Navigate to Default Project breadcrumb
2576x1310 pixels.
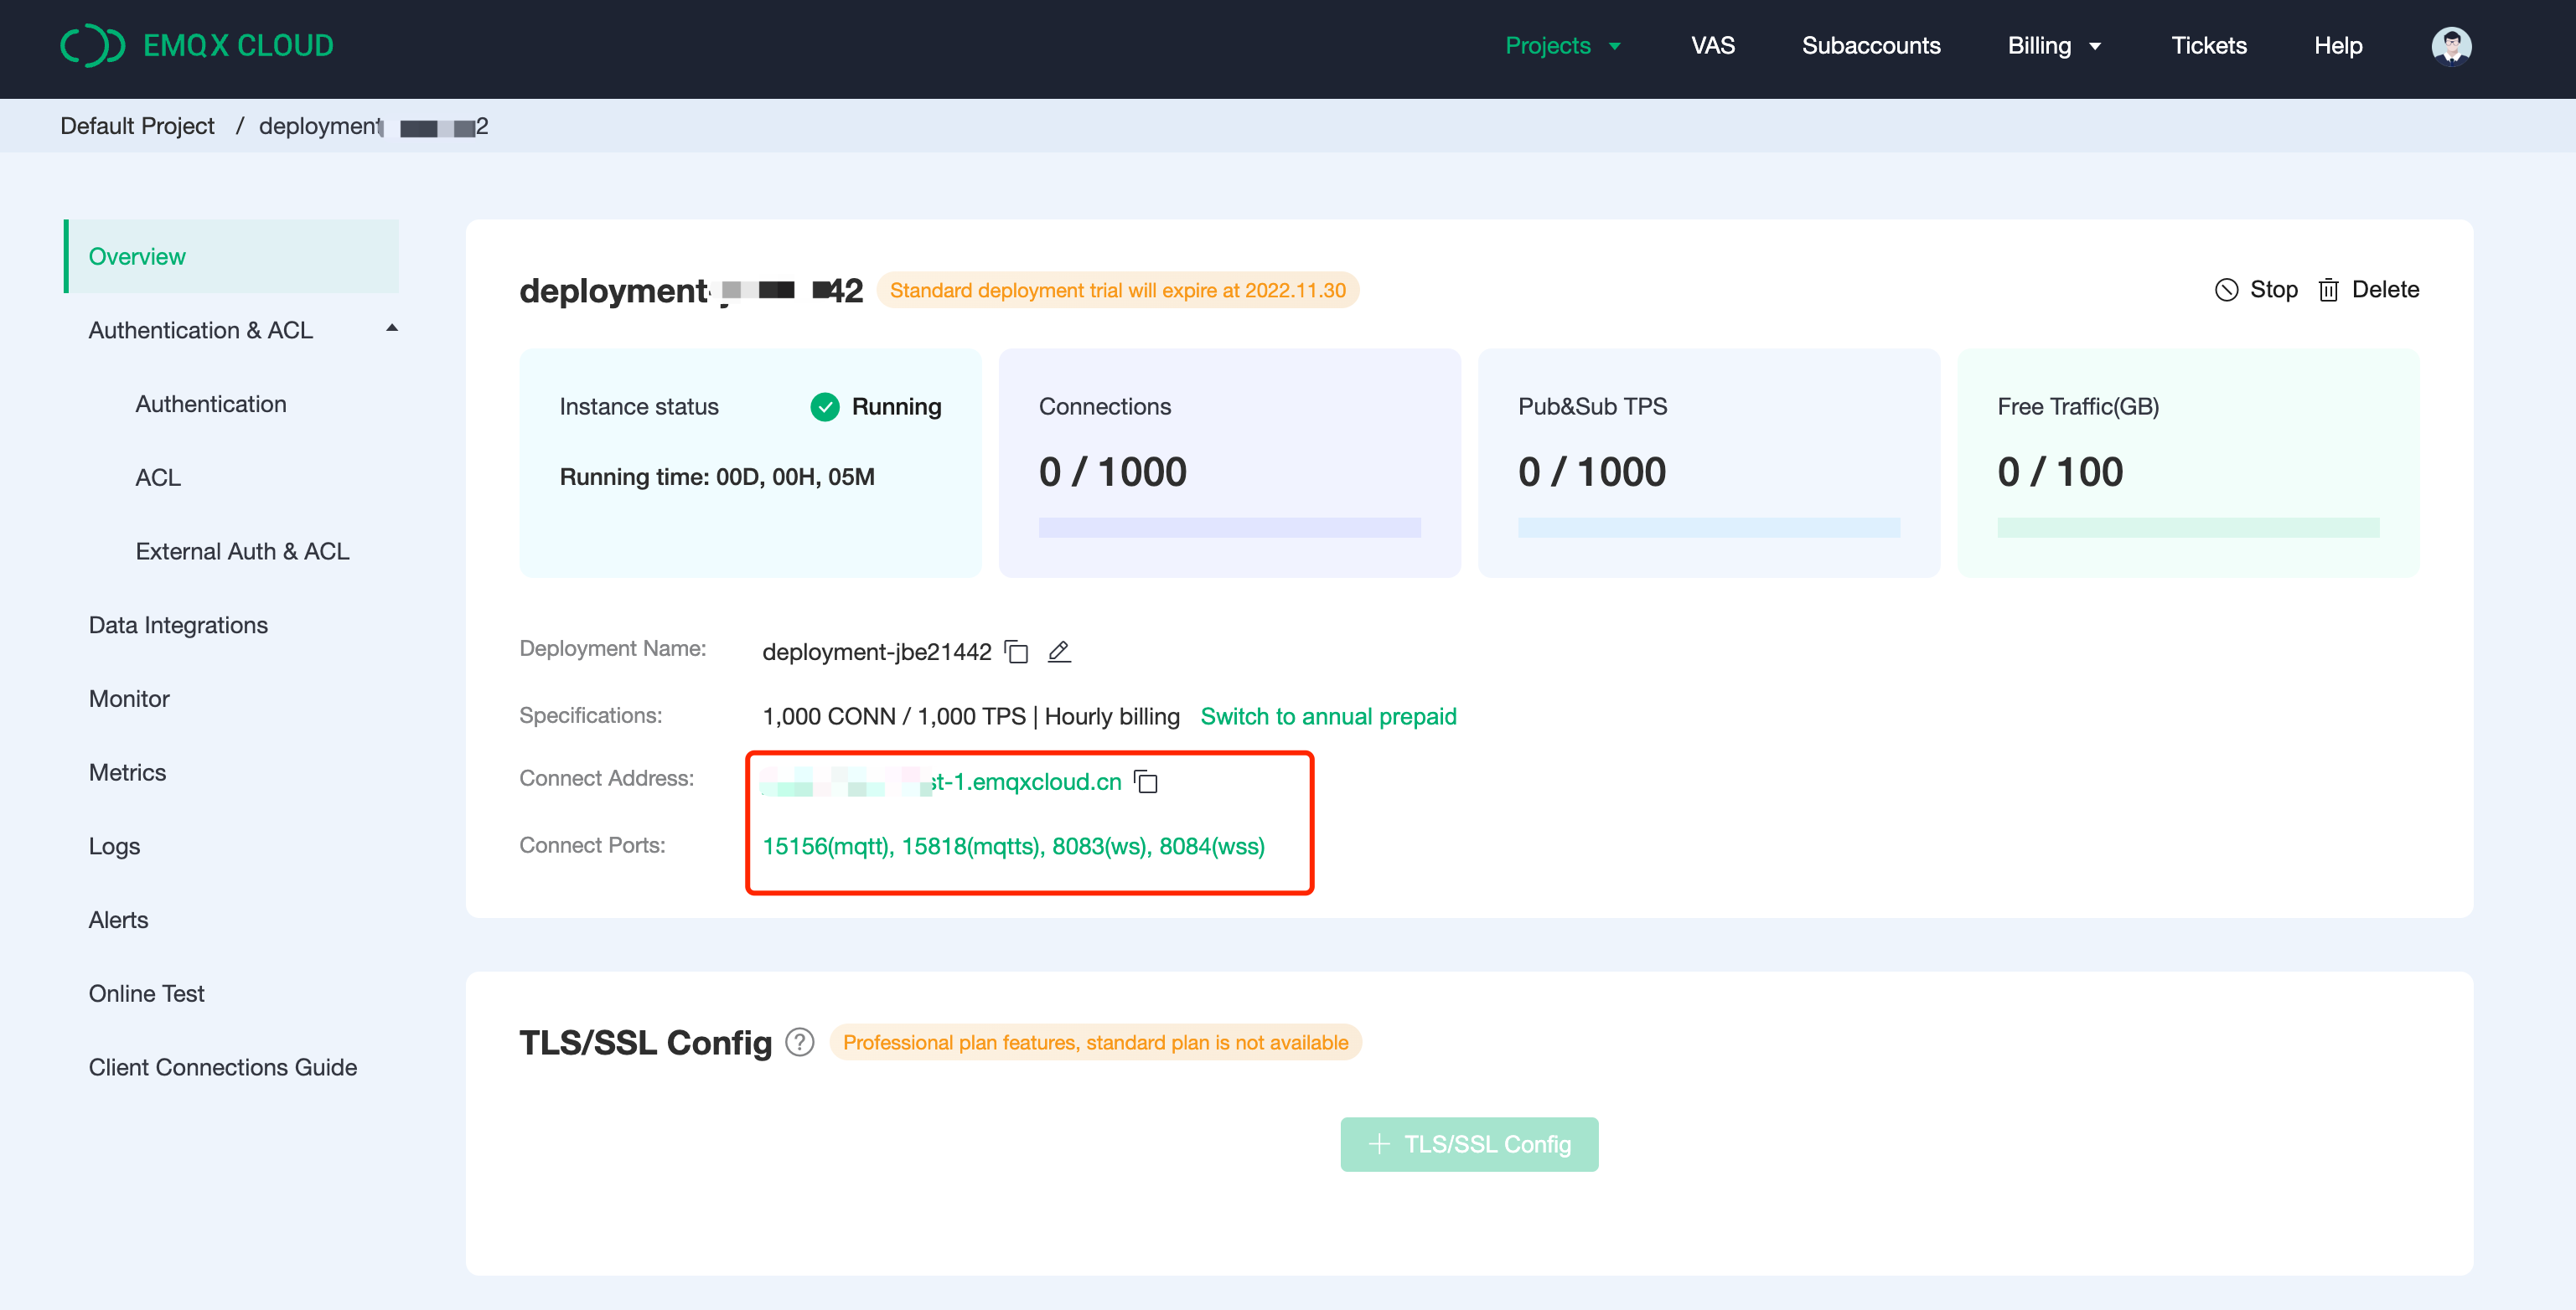pos(137,126)
